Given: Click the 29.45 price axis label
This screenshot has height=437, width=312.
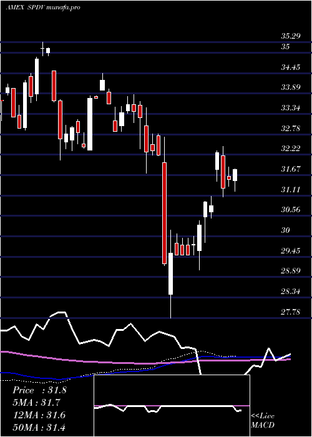Looking at the screenshot, I should pos(291,251).
